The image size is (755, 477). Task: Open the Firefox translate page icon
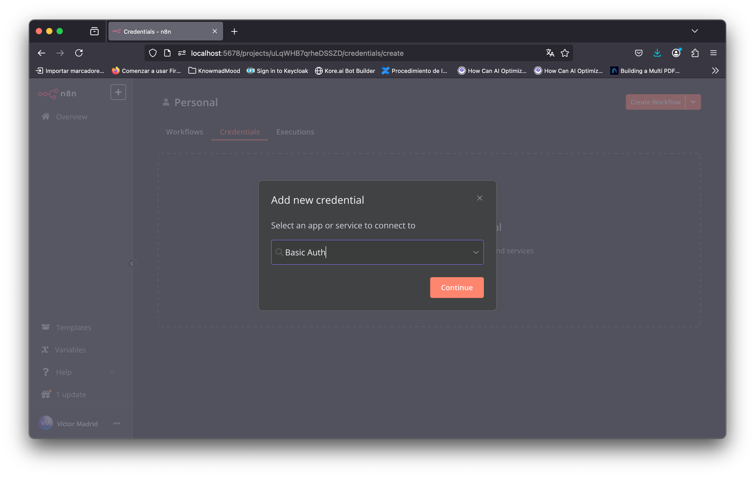550,53
